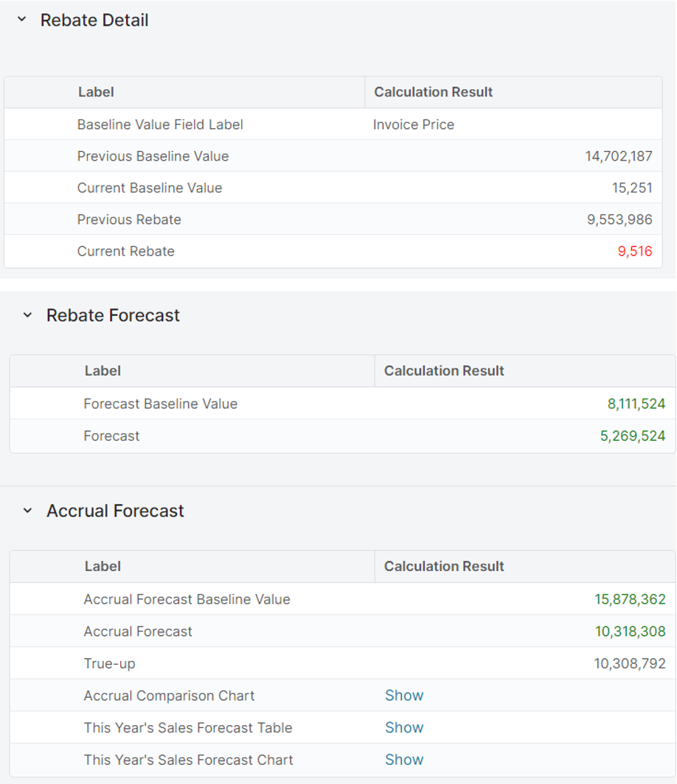This screenshot has width=677, height=784.
Task: Click the Accrual Forecast value 10,318,308
Action: tap(630, 631)
